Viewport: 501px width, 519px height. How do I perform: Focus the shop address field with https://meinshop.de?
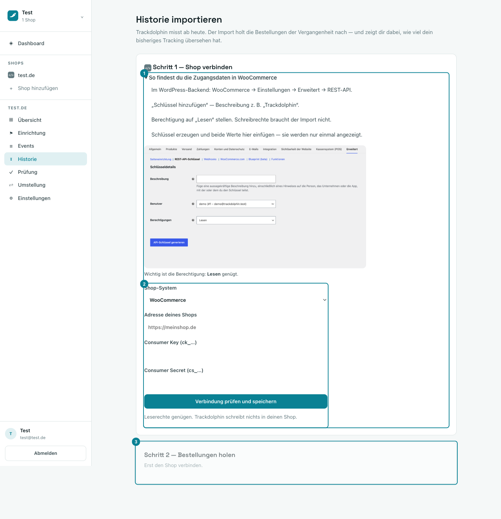(236, 328)
